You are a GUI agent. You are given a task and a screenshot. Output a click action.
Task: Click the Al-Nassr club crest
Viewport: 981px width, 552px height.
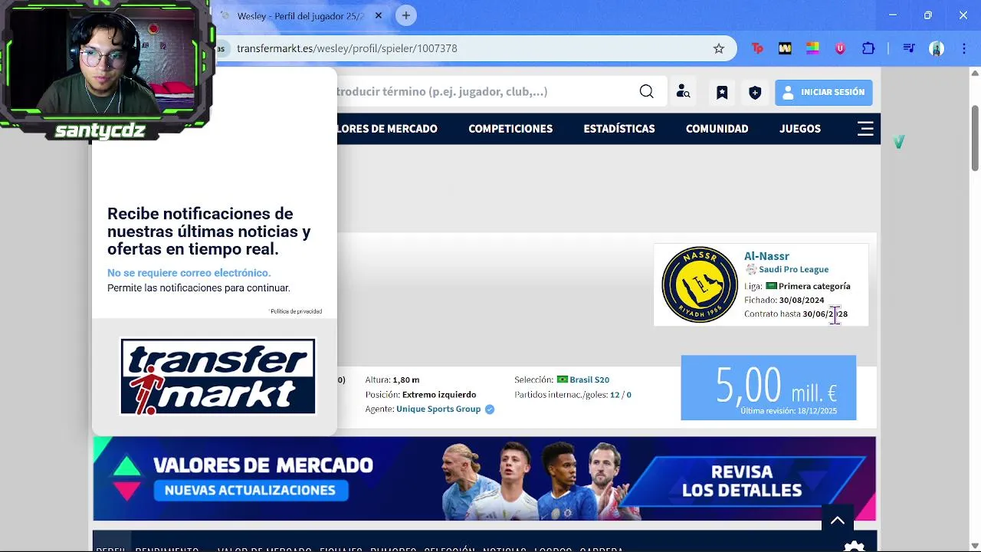coord(699,284)
